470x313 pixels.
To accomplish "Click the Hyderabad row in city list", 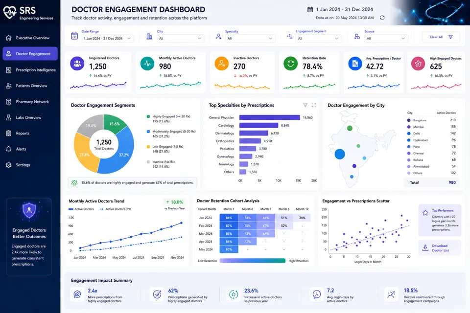I will click(432, 140).
